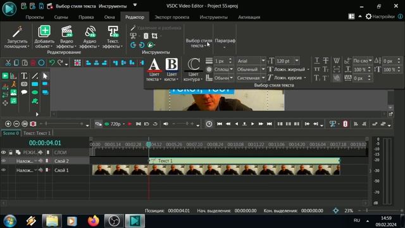
Task: Click the red Delete icon in toolbar
Action: (33, 63)
